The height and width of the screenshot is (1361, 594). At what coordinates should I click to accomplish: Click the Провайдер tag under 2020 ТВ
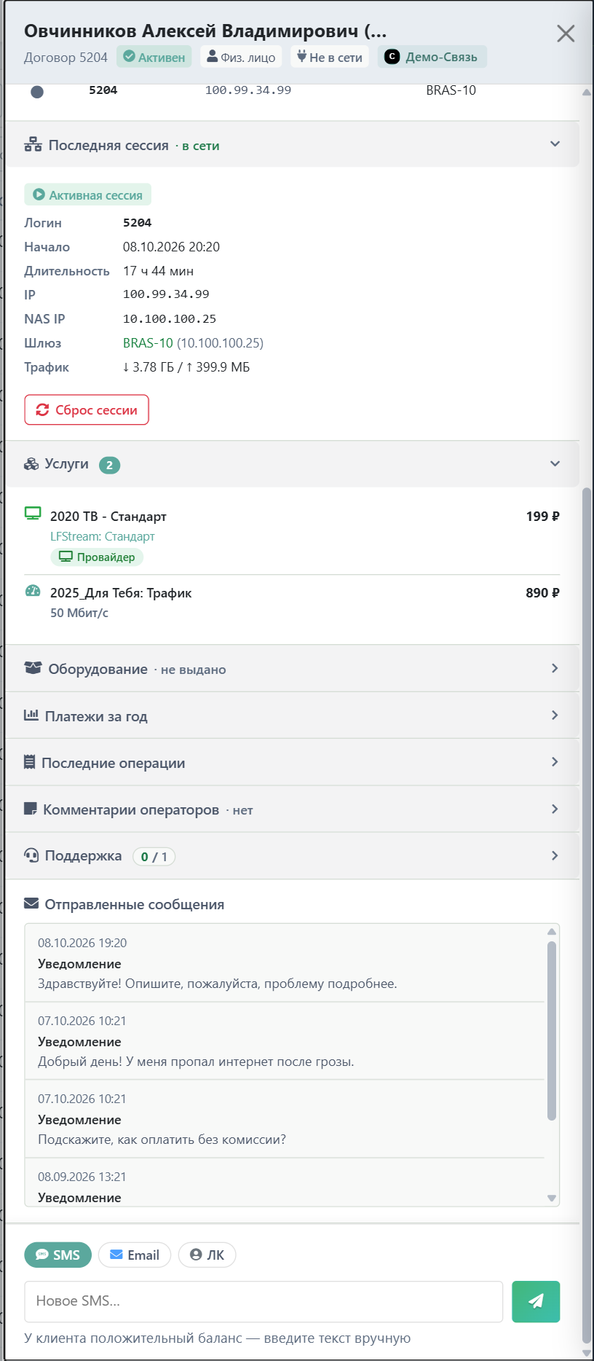pos(97,557)
